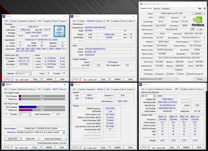208x151 pixels.
Task: Click the Reference link label in Bench window
Action: point(11,132)
